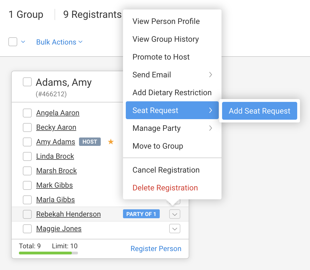
Task: Open Send Email submenu arrow
Action: coord(211,75)
